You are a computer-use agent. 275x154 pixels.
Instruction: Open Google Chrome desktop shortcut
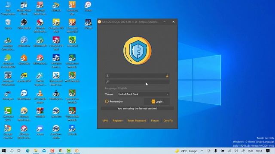coord(8,132)
